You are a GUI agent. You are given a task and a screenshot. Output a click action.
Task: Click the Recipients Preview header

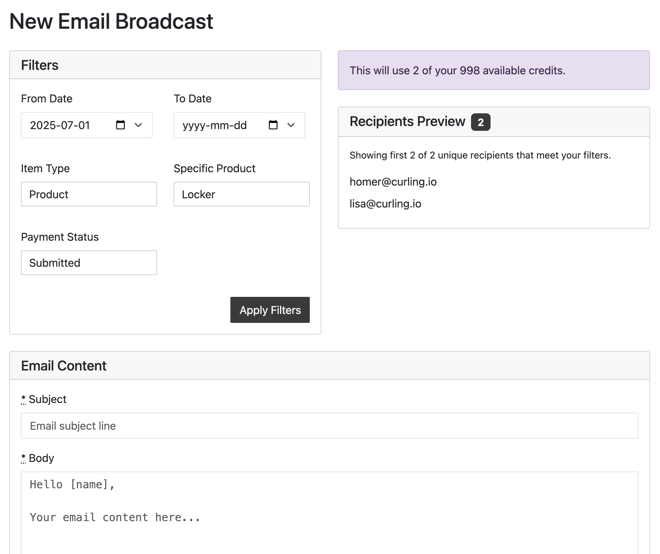click(x=407, y=122)
